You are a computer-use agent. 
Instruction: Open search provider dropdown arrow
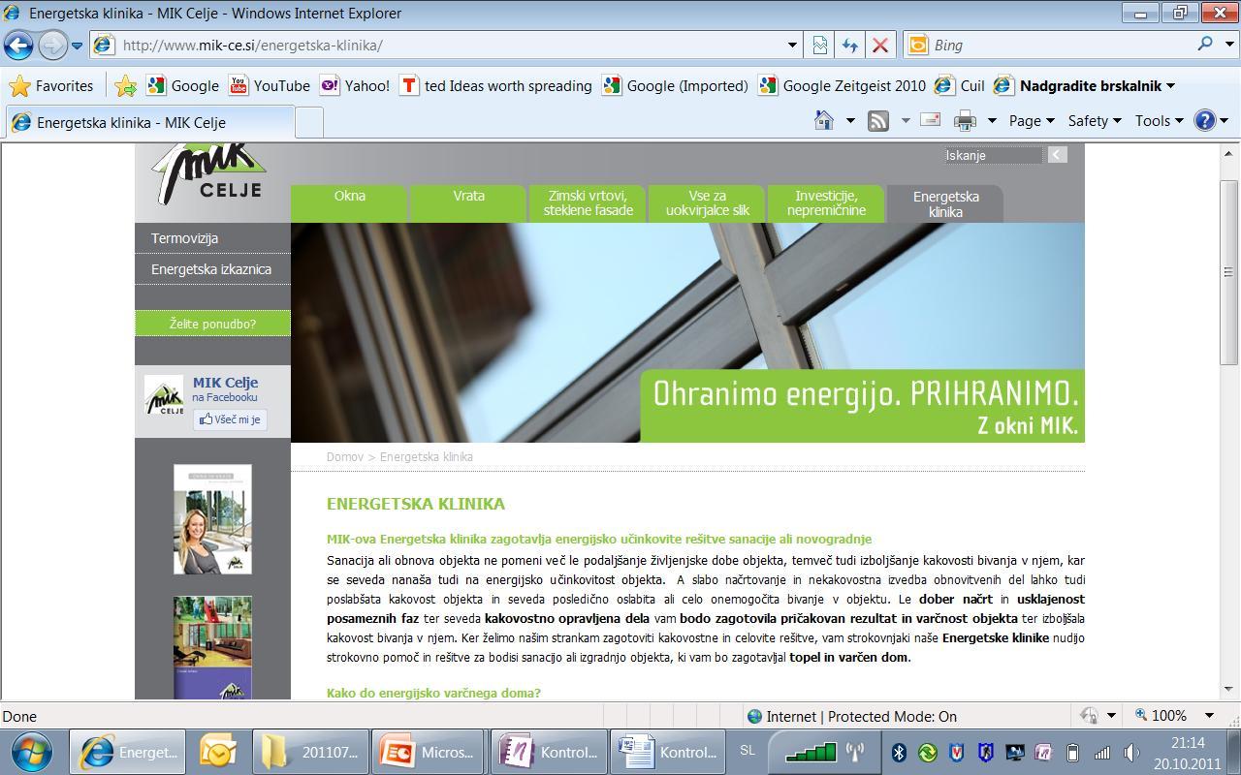pos(1229,45)
